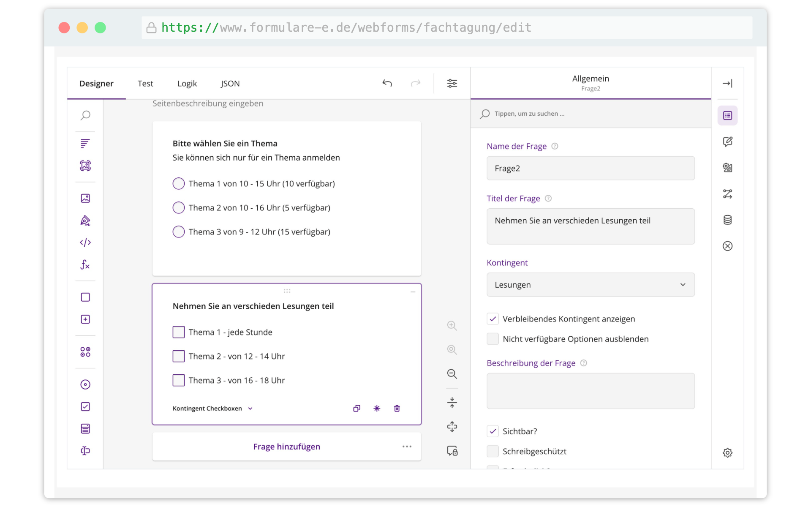Switch to the Designer tab
Viewport: 811px width, 507px height.
tap(96, 83)
